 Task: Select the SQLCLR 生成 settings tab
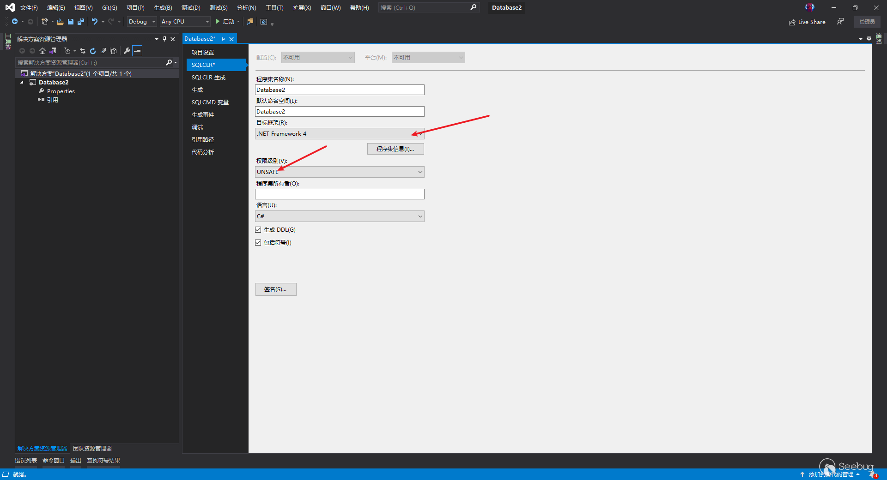209,78
